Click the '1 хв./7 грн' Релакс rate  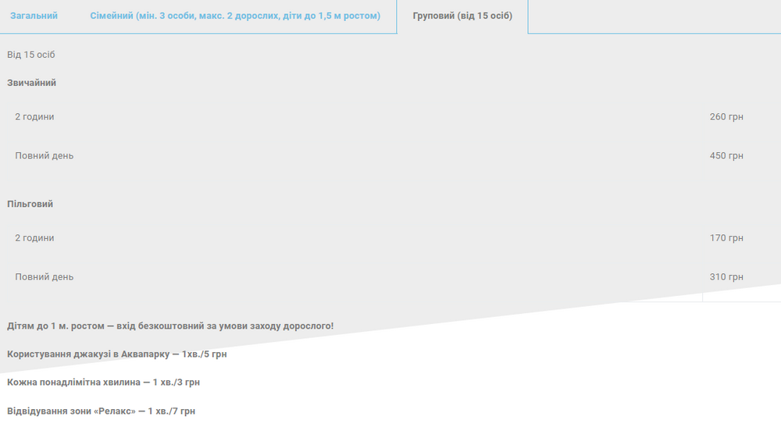pyautogui.click(x=174, y=411)
